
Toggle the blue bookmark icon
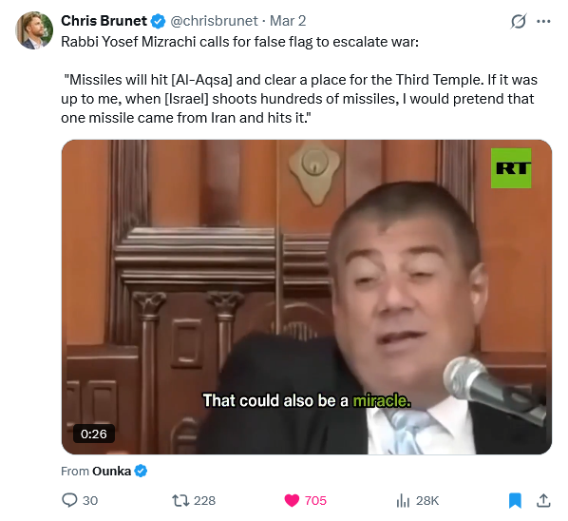(515, 500)
